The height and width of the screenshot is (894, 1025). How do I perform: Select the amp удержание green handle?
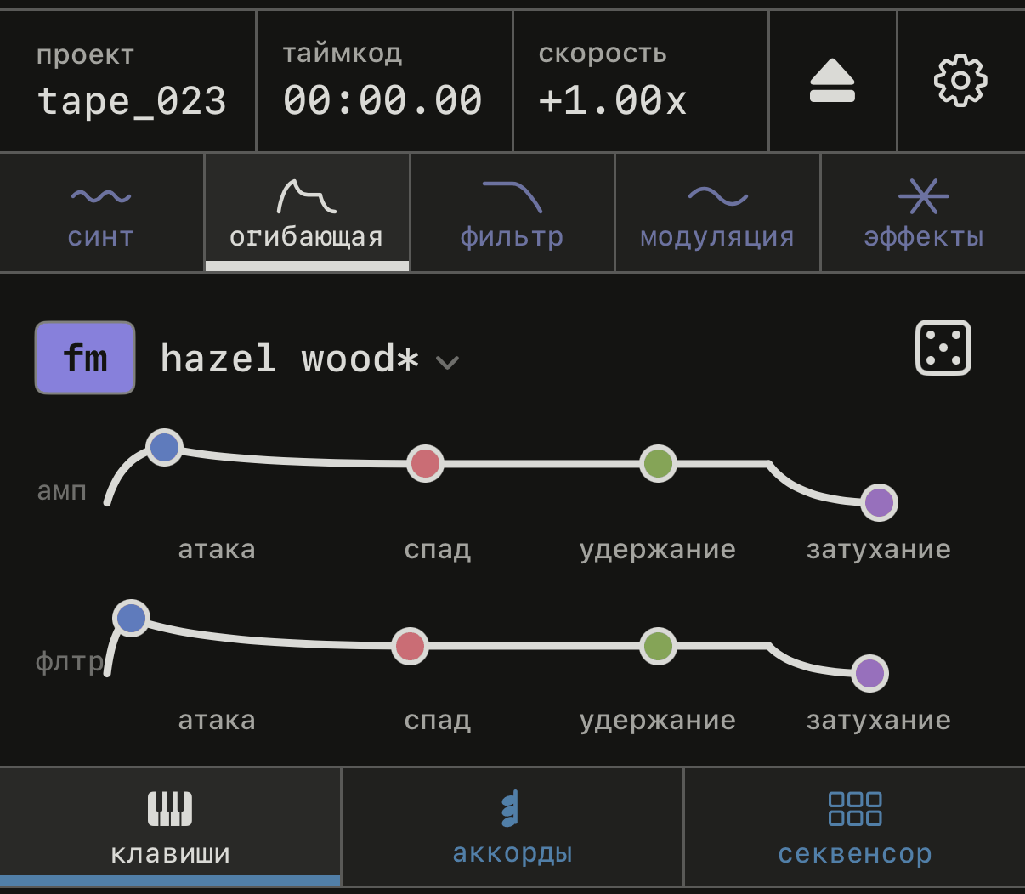click(x=658, y=464)
